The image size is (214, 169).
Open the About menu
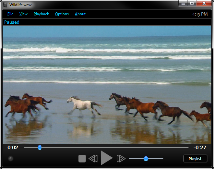tap(80, 14)
